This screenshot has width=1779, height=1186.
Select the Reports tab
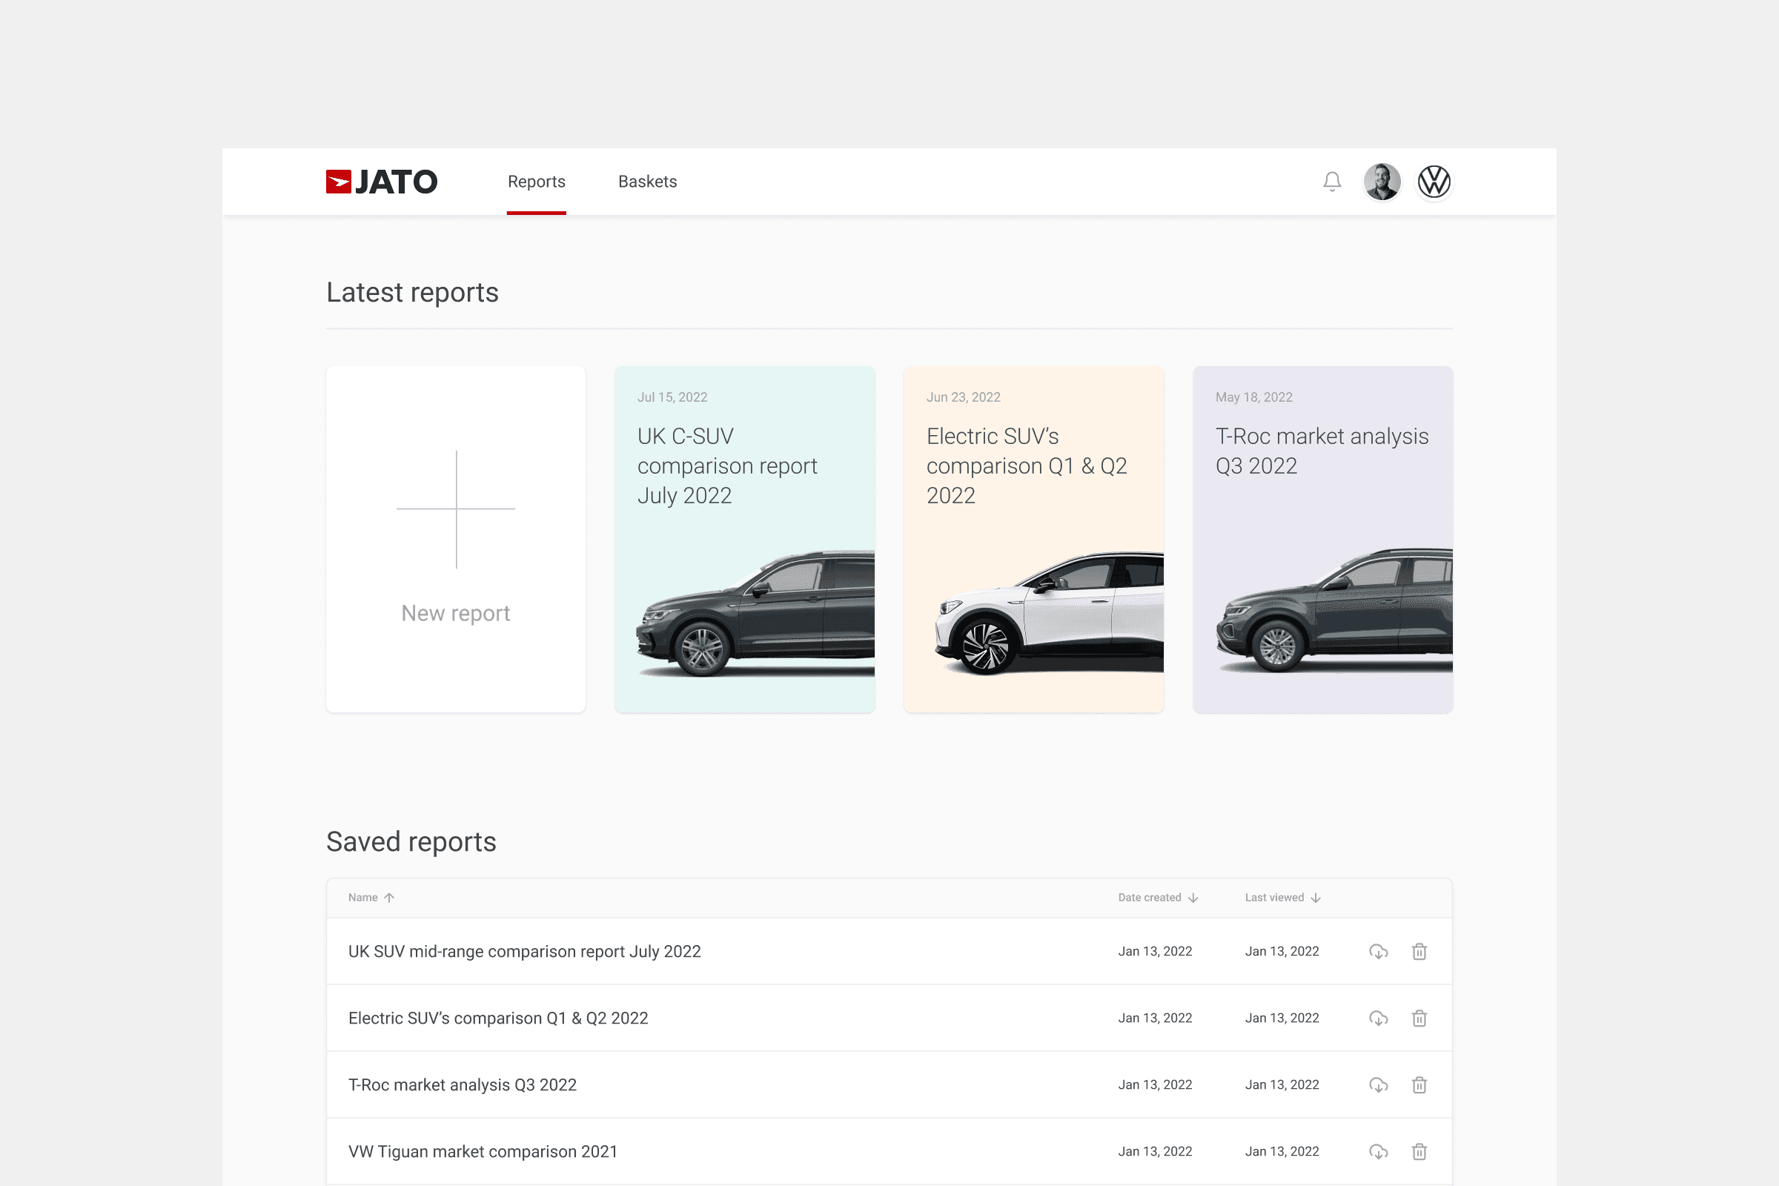coord(536,182)
